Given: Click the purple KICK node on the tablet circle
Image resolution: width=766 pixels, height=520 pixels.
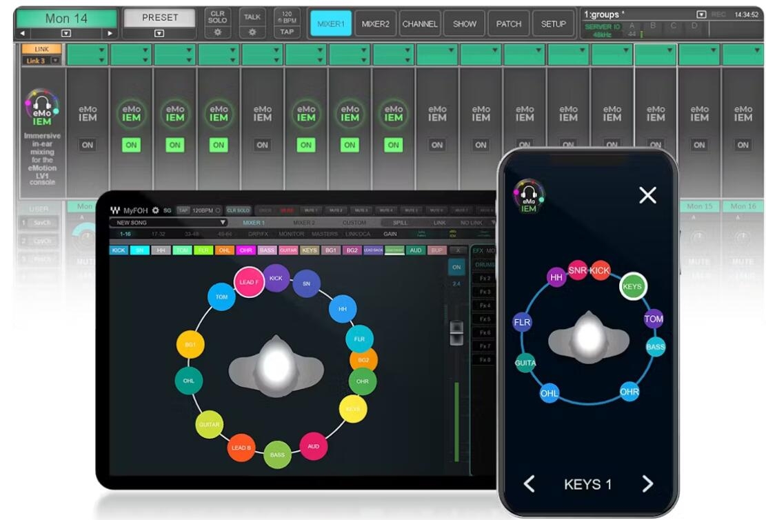Looking at the screenshot, I should [276, 278].
